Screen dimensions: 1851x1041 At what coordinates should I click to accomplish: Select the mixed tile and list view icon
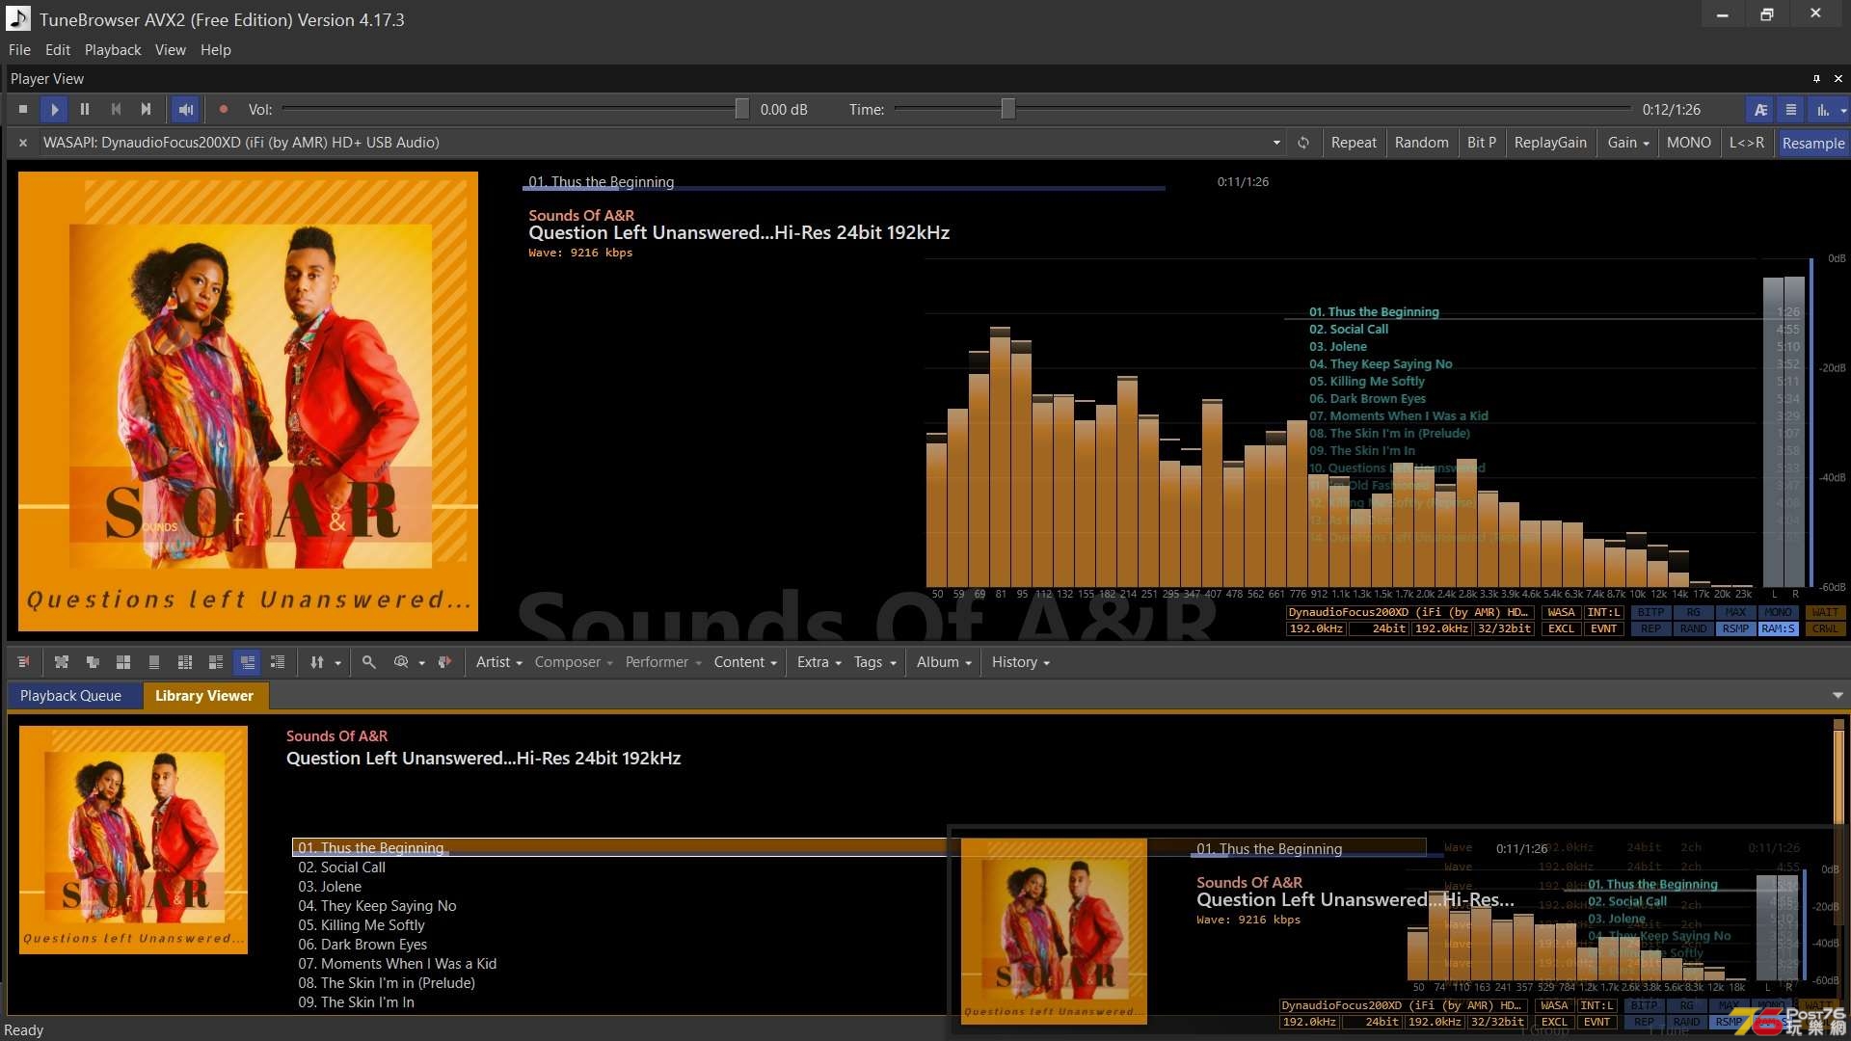(216, 662)
